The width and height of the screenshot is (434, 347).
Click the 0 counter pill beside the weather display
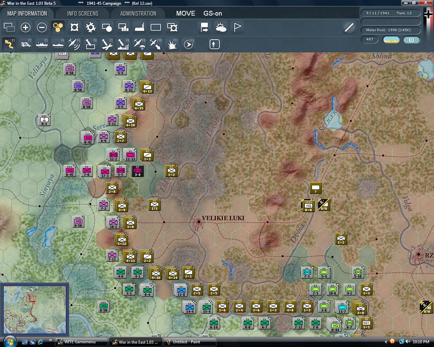[x=411, y=40]
